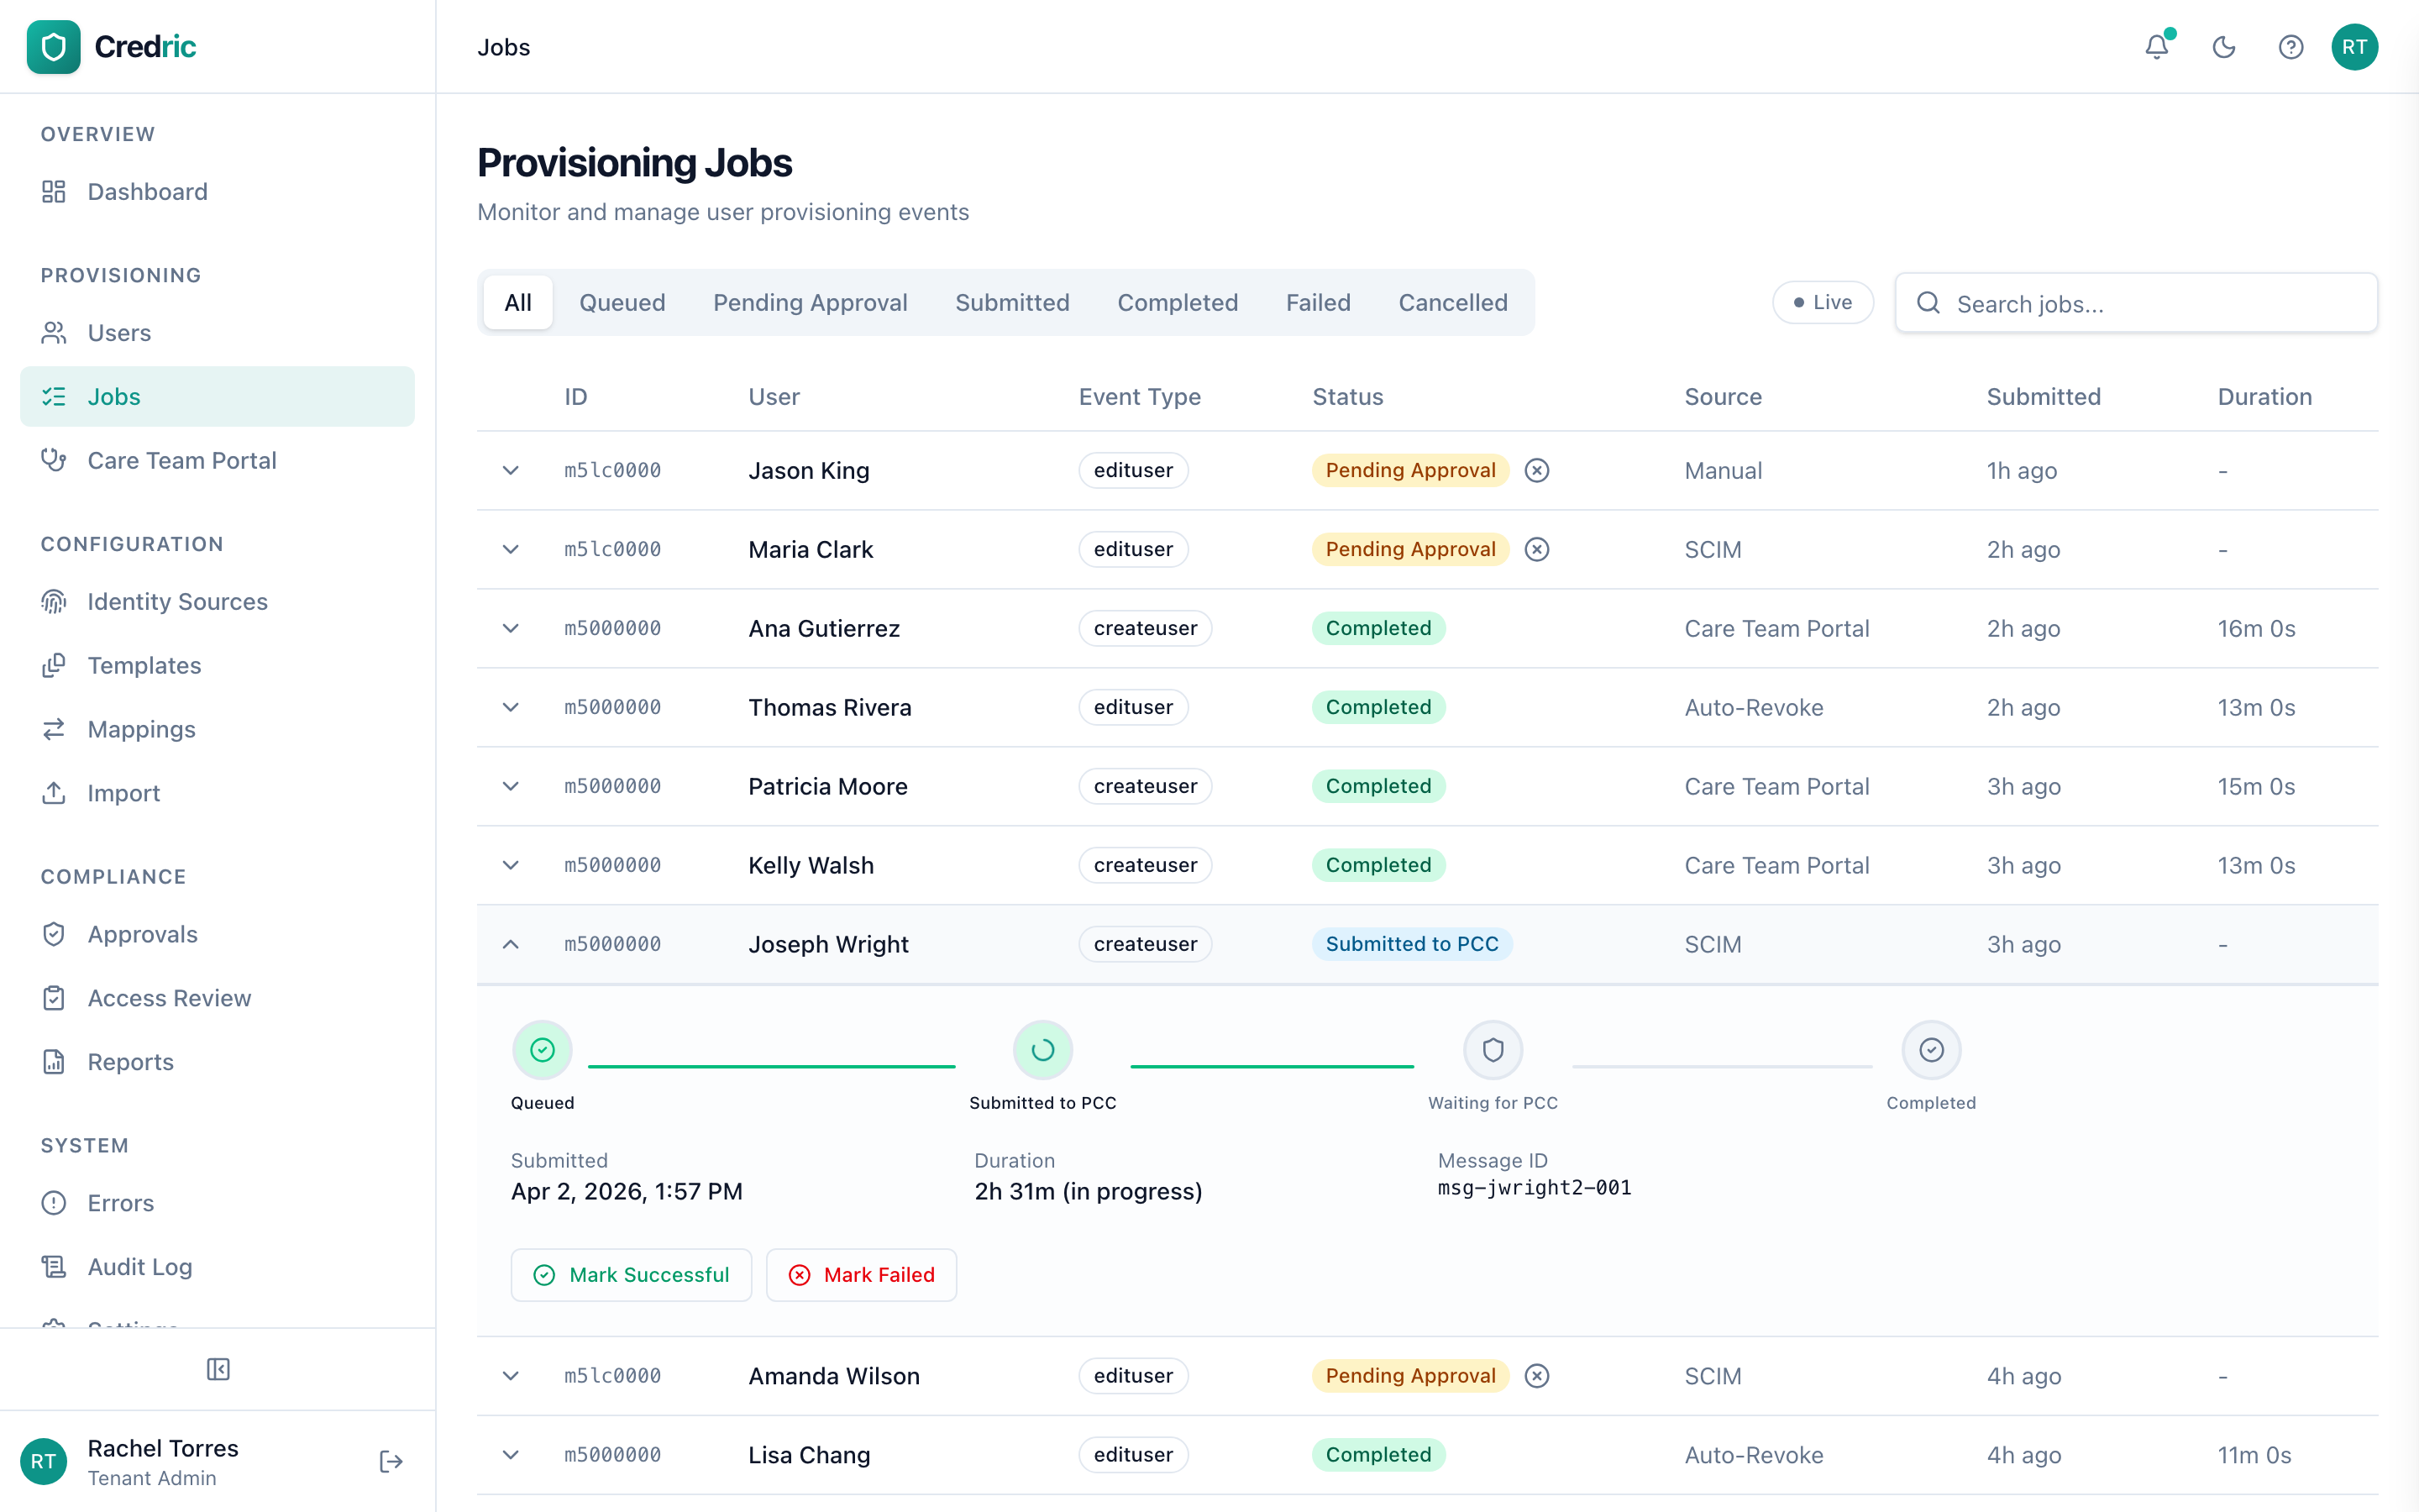Image resolution: width=2419 pixels, height=1512 pixels.
Task: Switch to the Completed filter tab
Action: (x=1178, y=302)
